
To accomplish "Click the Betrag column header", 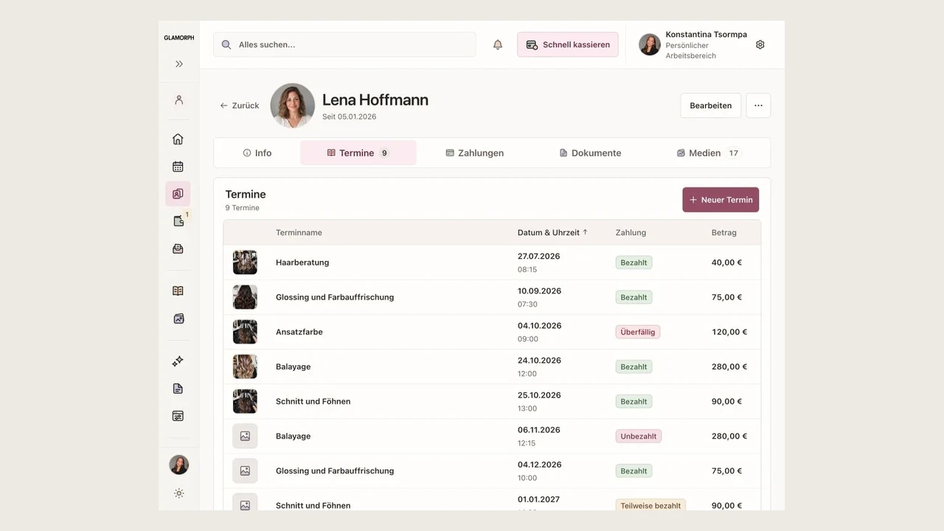I will (724, 232).
